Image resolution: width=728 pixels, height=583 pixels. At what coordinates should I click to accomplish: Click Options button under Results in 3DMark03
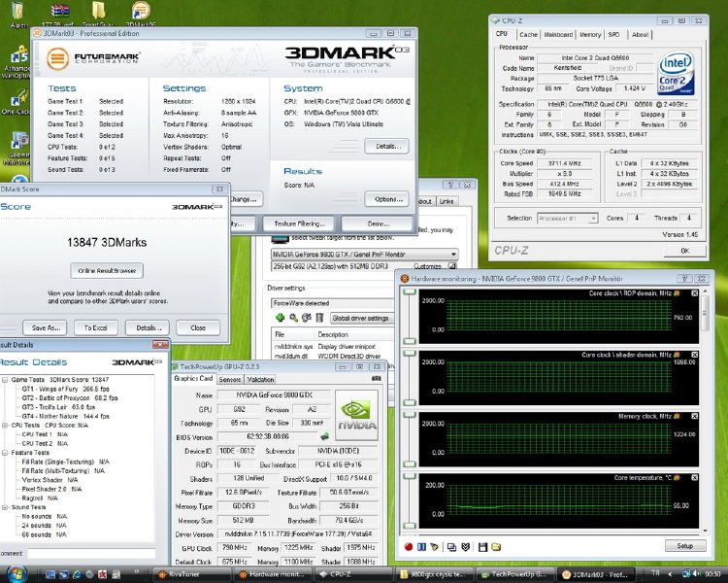click(387, 199)
